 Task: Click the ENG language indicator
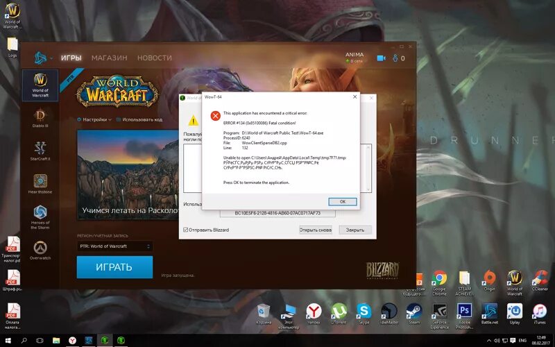tap(522, 341)
